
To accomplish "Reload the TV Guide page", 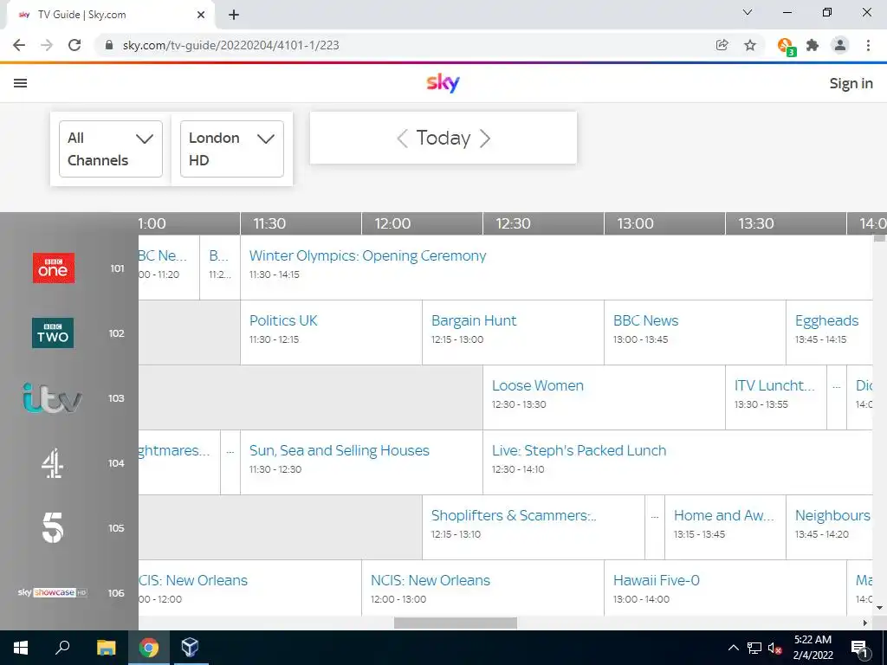I will coord(74,45).
